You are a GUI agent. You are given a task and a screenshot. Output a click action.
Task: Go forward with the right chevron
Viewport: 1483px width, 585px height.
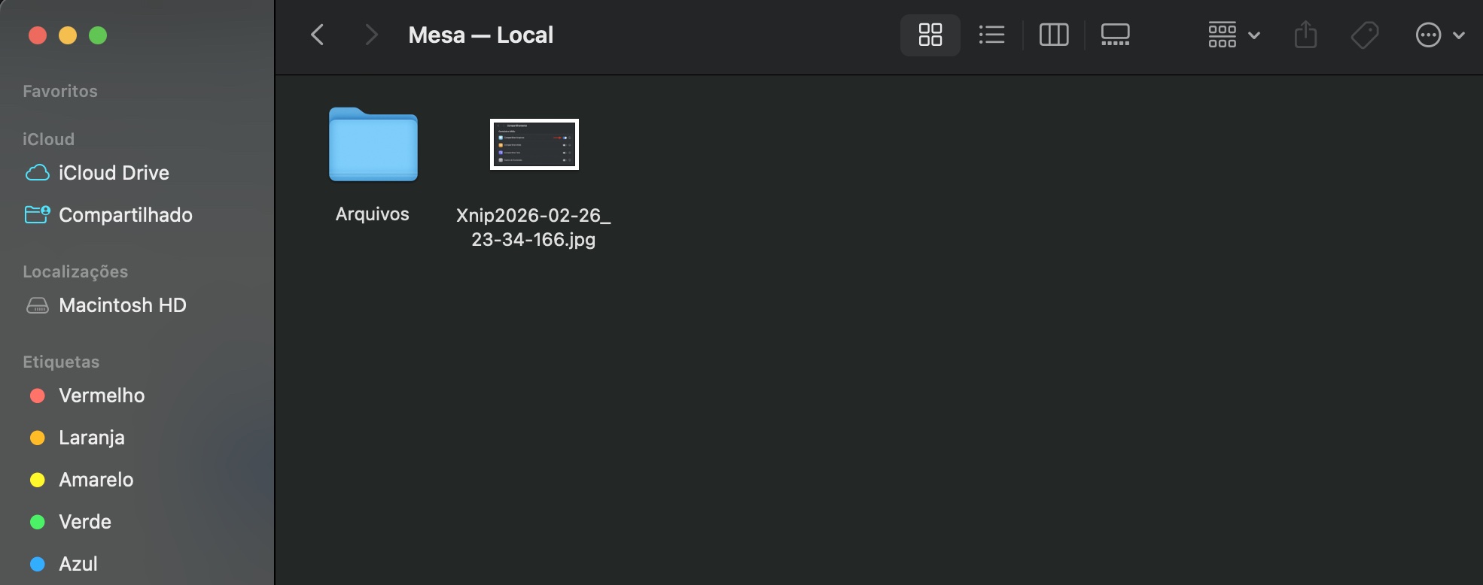point(371,35)
